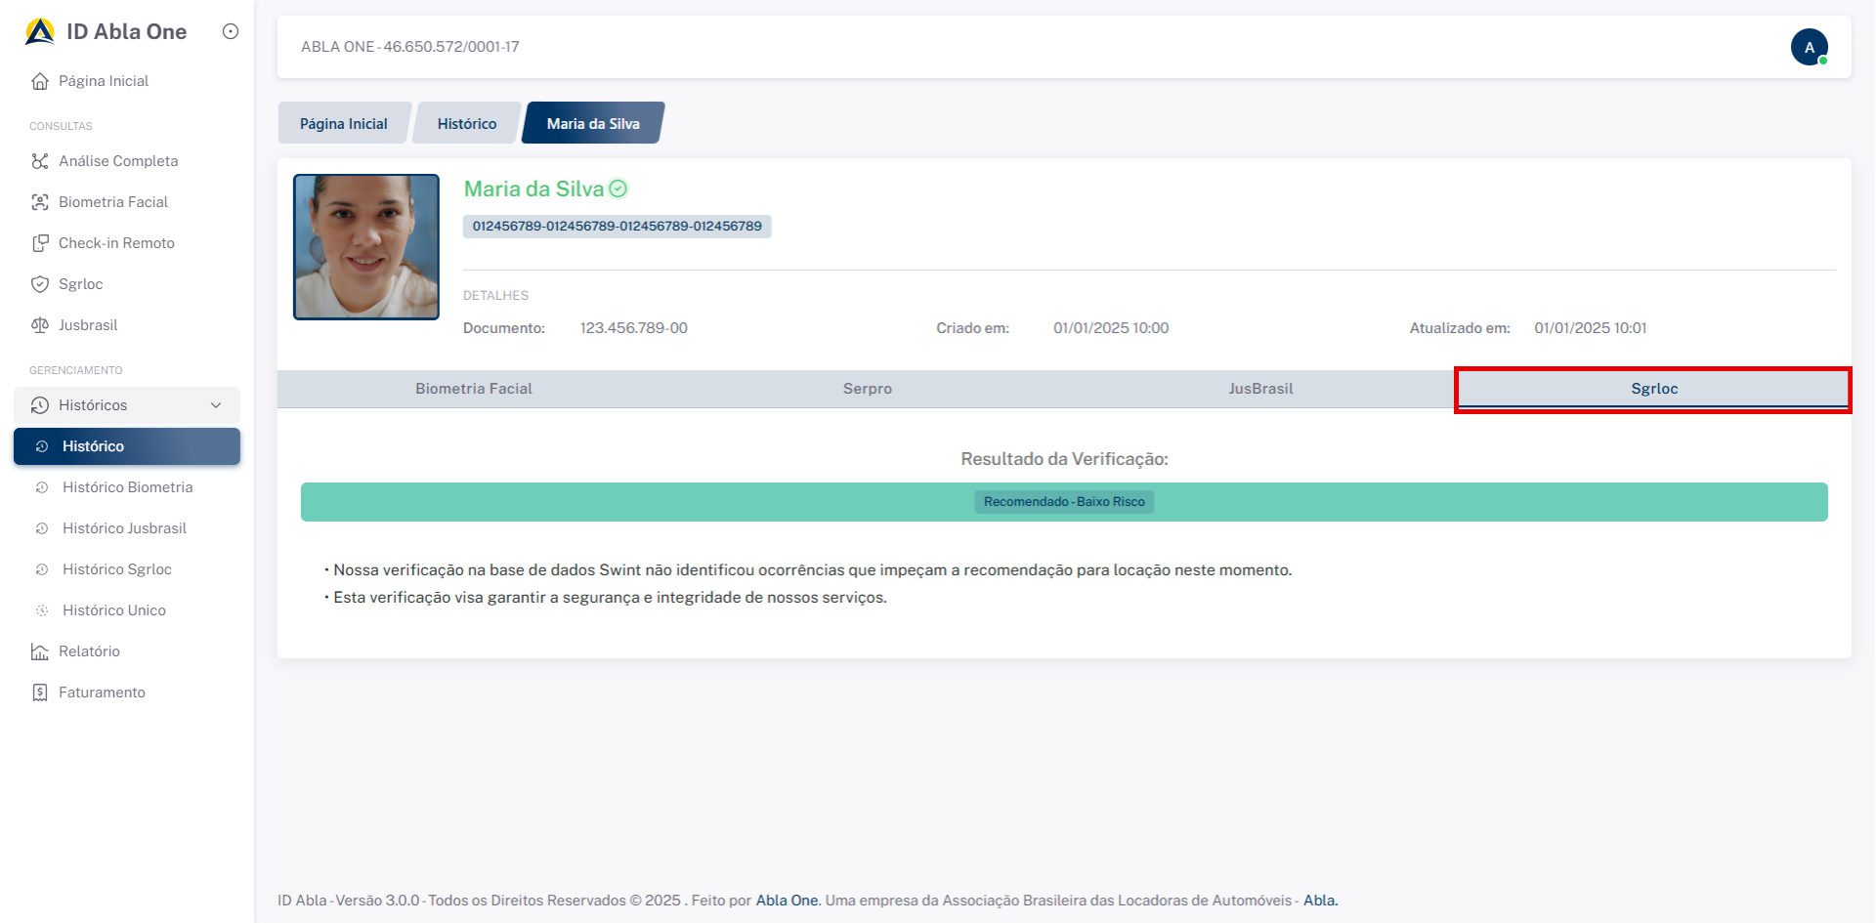1876x923 pixels.
Task: Open Análise Completa from the sidebar
Action: [117, 161]
